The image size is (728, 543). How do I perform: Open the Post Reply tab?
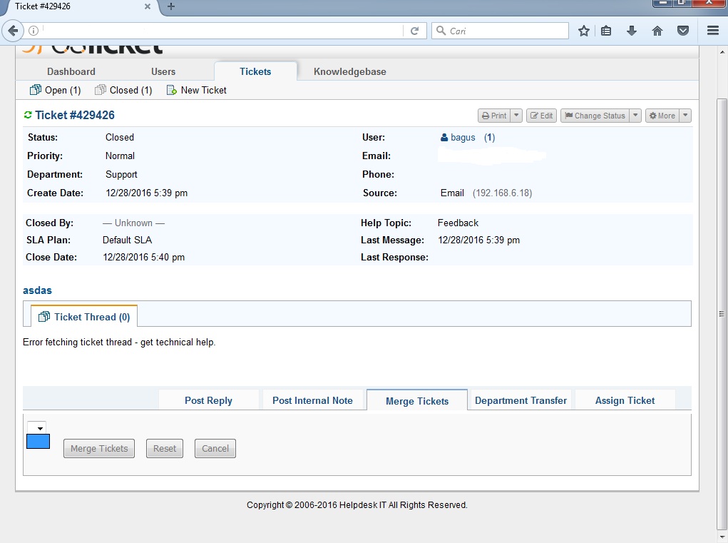click(208, 400)
